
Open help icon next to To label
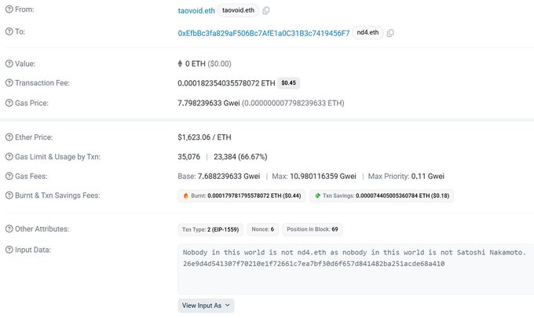pyautogui.click(x=9, y=31)
